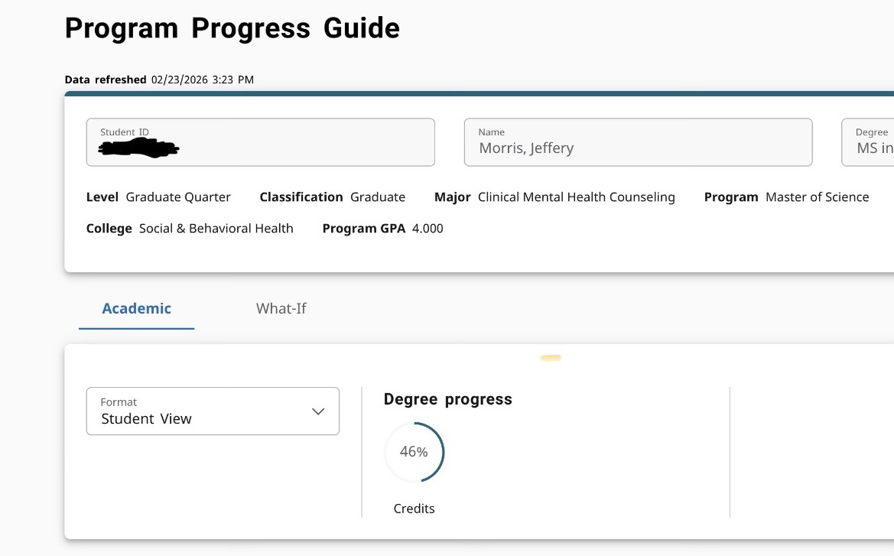The height and width of the screenshot is (556, 894).
Task: Click the 46% degree progress circle
Action: point(414,452)
